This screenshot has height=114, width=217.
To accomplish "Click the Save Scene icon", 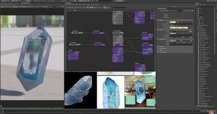I will [16, 1].
